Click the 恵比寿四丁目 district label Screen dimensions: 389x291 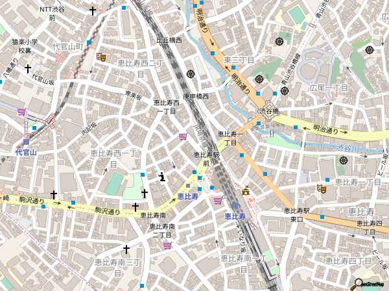(x=348, y=260)
